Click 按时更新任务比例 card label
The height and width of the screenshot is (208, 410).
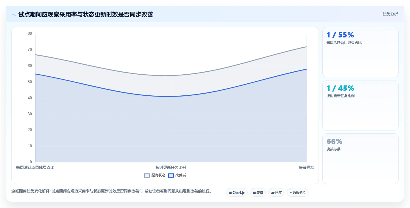pos(341,96)
